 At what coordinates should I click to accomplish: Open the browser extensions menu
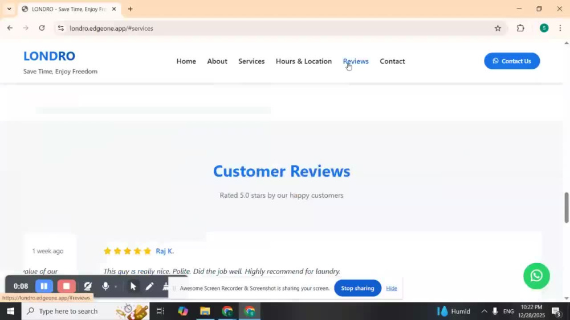[x=520, y=28]
